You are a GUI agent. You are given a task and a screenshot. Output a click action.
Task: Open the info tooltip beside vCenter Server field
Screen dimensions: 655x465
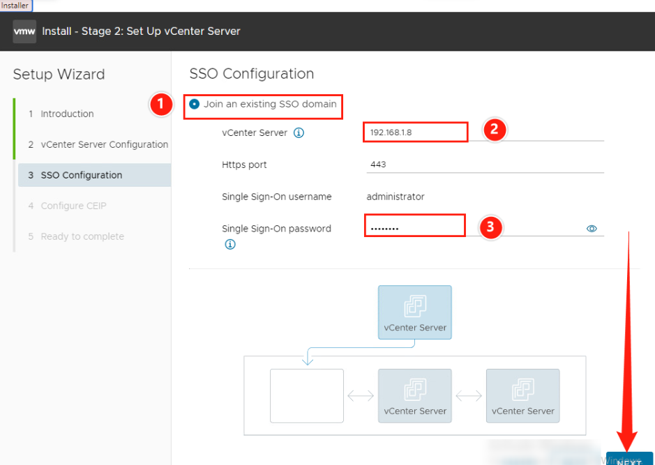tap(299, 132)
